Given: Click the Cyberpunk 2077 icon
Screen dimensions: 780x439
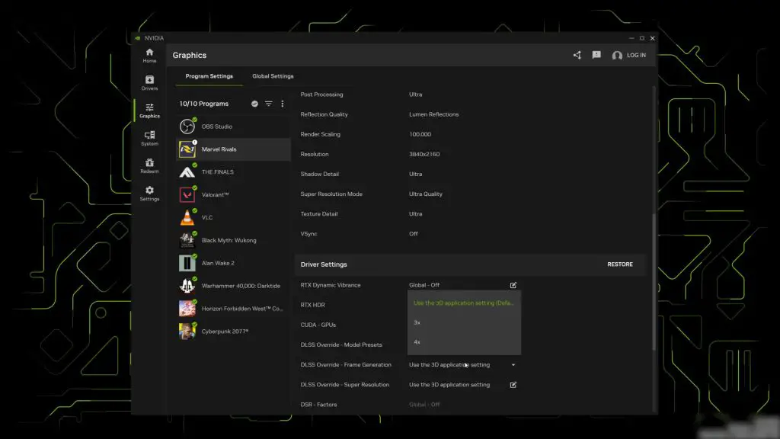Looking at the screenshot, I should point(187,331).
